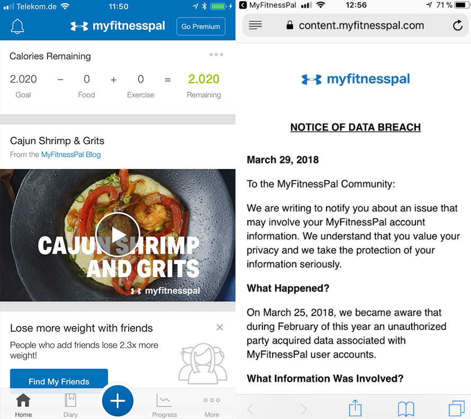
Task: Dismiss the Lose more weight with friends card
Action: (x=220, y=327)
